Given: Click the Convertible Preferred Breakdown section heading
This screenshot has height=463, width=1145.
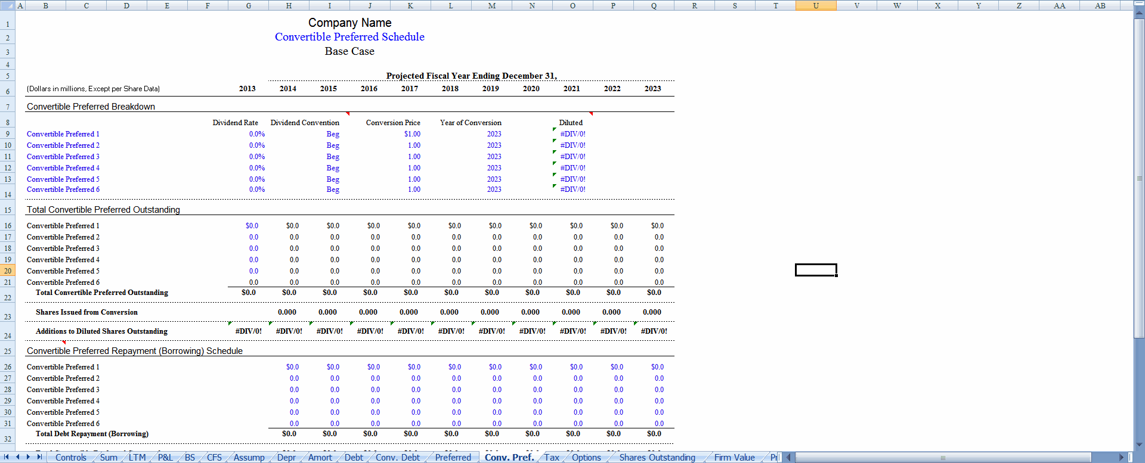Looking at the screenshot, I should [x=91, y=107].
